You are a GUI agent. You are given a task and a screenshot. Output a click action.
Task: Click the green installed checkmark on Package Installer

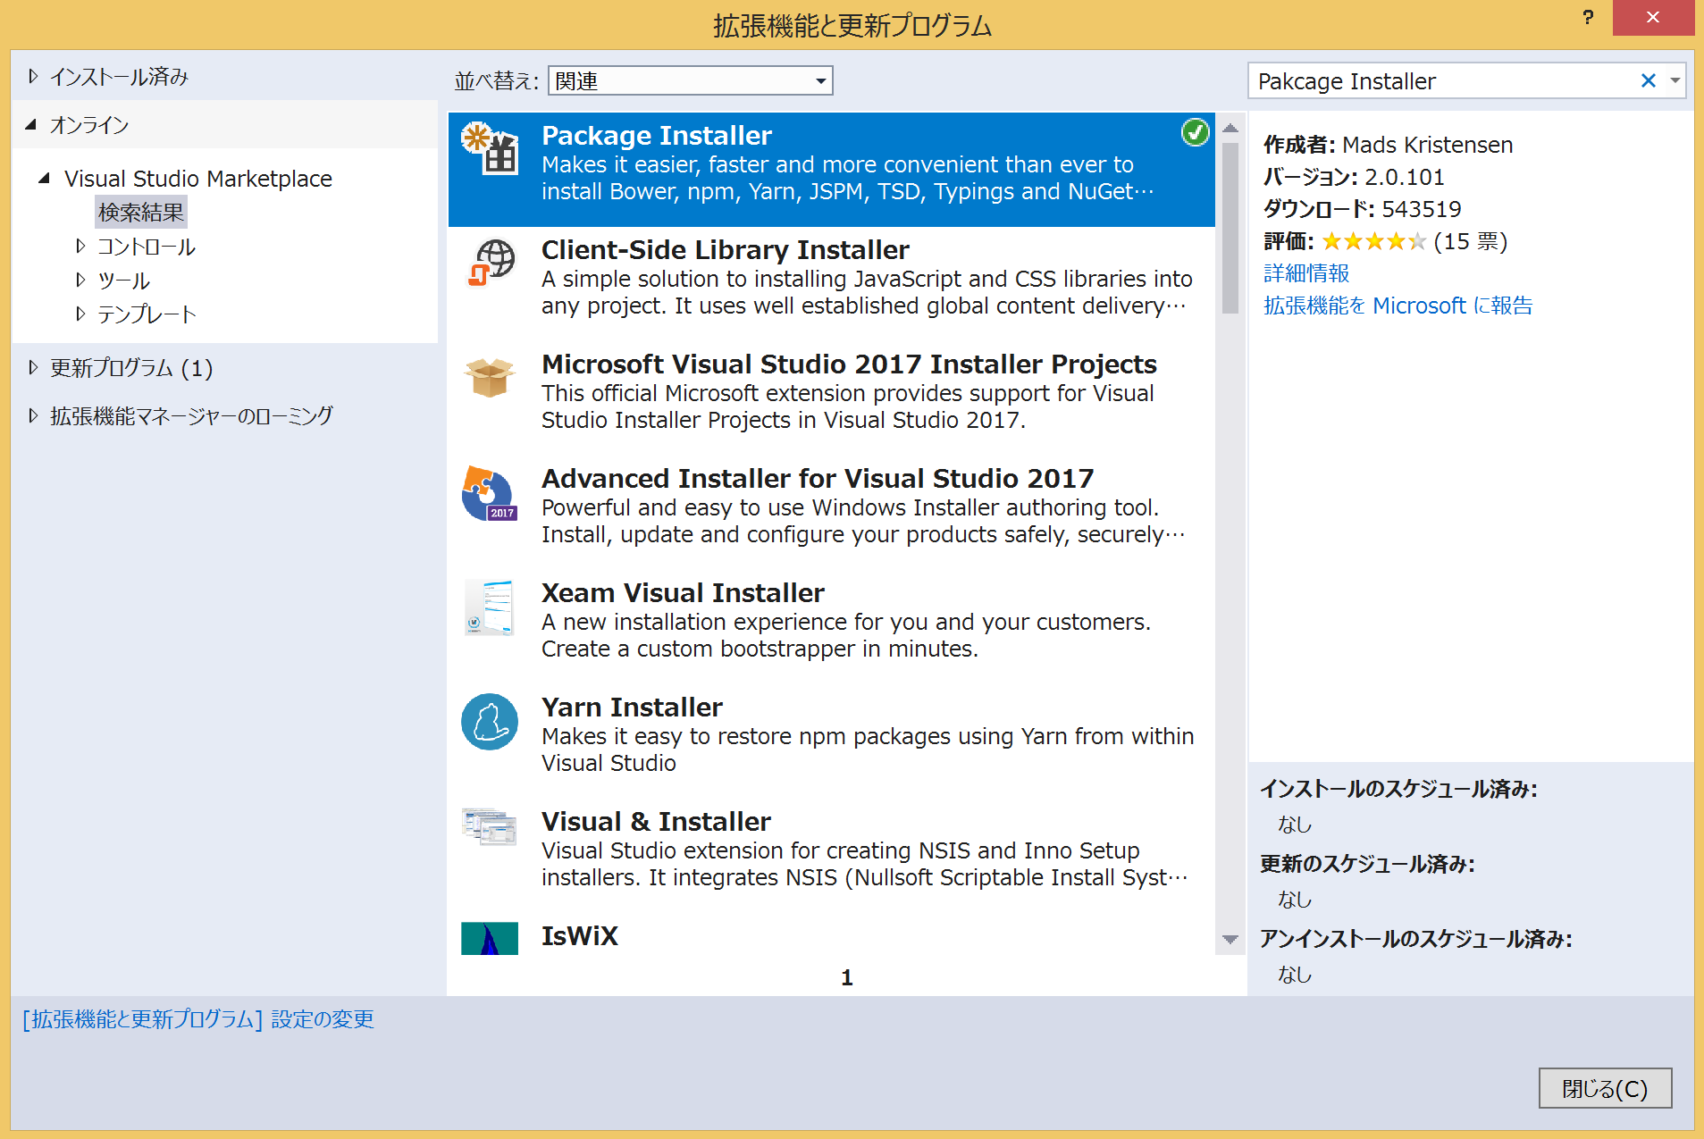coord(1195,132)
